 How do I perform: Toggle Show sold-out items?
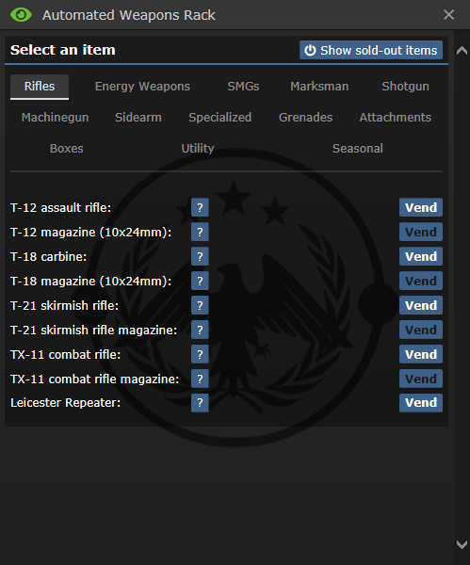click(x=371, y=50)
